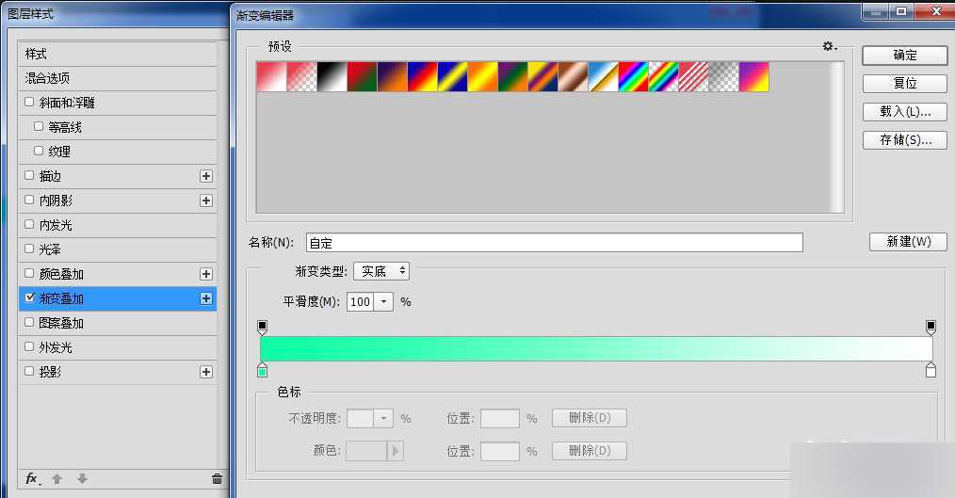Open the gradient type (渐变类型) dropdown
The image size is (955, 498).
coord(380,271)
